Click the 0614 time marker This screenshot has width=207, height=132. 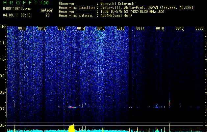coord(81,28)
